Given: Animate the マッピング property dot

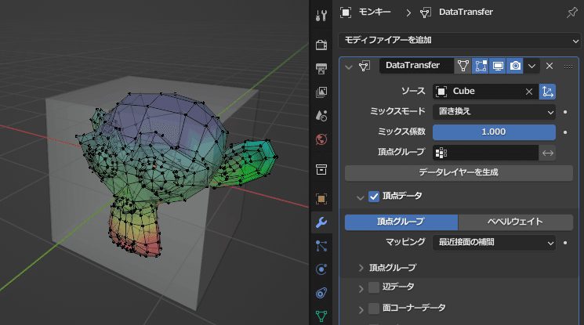Looking at the screenshot, I should (x=565, y=243).
